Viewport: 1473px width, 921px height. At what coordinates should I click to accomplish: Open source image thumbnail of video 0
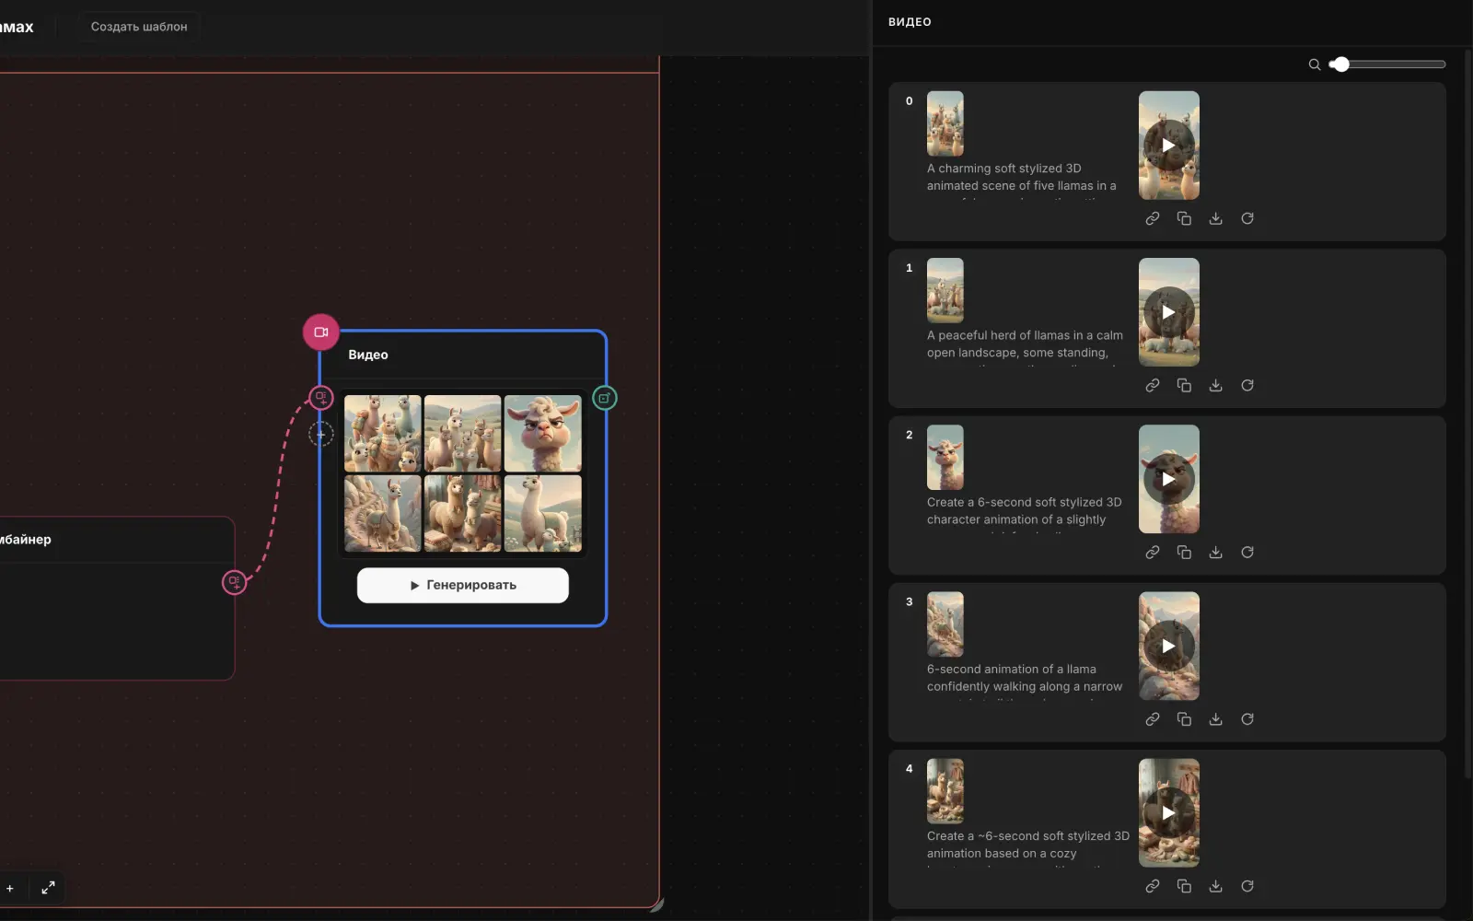tap(945, 123)
